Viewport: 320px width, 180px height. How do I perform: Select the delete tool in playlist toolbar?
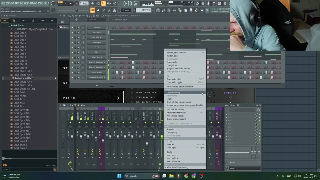click(76, 15)
